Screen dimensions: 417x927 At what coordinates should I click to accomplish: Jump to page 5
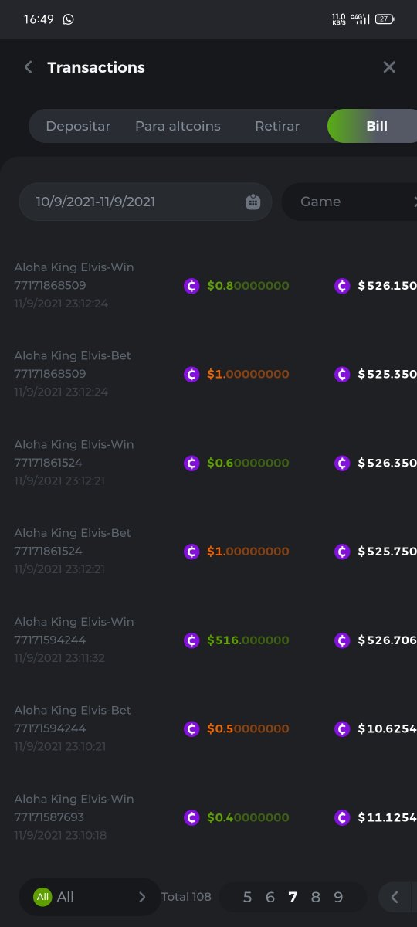[x=247, y=897]
